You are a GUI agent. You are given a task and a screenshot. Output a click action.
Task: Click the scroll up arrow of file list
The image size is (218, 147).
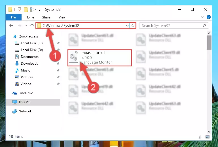[x=209, y=33]
